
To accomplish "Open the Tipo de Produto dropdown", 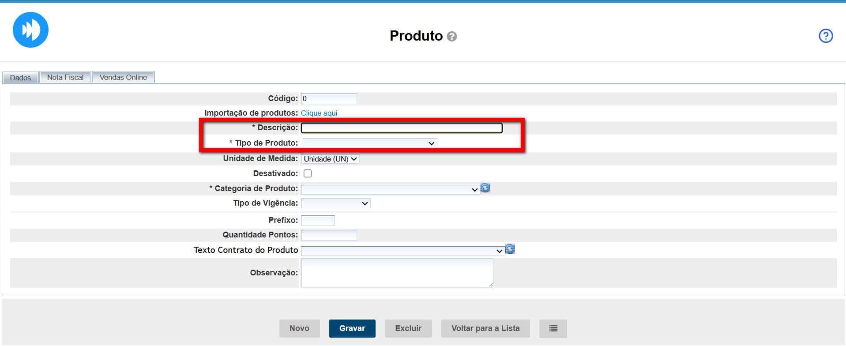I will (x=369, y=143).
